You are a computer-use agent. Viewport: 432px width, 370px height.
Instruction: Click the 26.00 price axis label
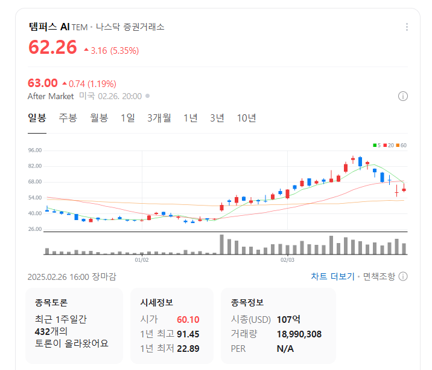(35, 229)
